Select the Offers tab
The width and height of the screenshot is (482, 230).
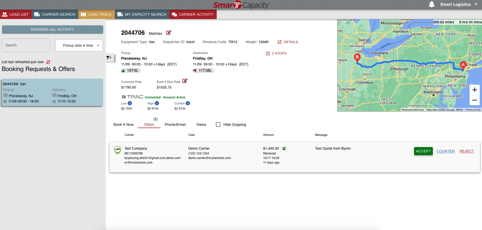click(x=149, y=125)
